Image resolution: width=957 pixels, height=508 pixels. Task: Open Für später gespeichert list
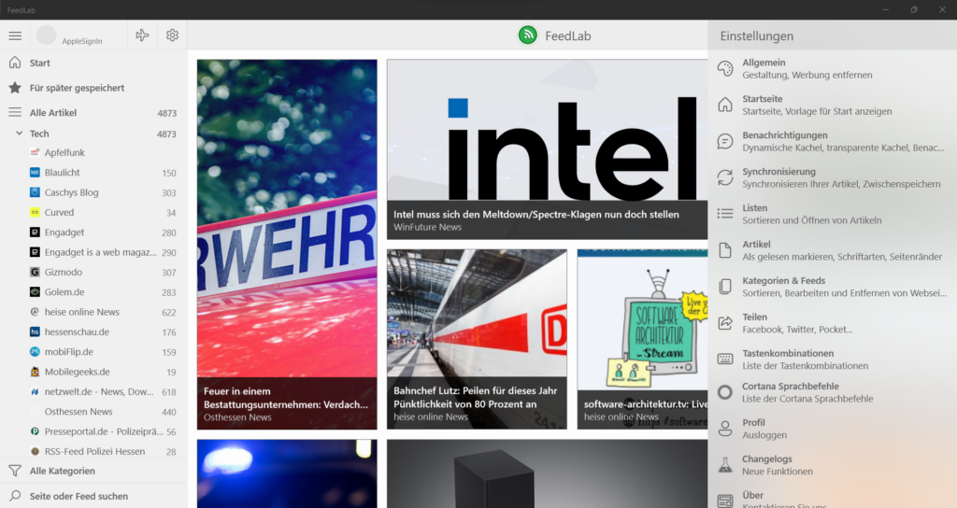(x=93, y=88)
